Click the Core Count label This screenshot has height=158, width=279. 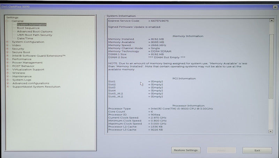tap(117, 112)
